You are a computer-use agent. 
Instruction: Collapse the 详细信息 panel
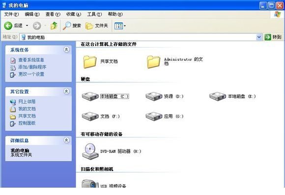66,140
